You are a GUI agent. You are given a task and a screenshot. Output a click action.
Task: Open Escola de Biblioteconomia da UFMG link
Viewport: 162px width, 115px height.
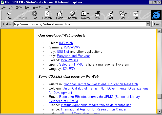pyautogui.click(x=99, y=97)
